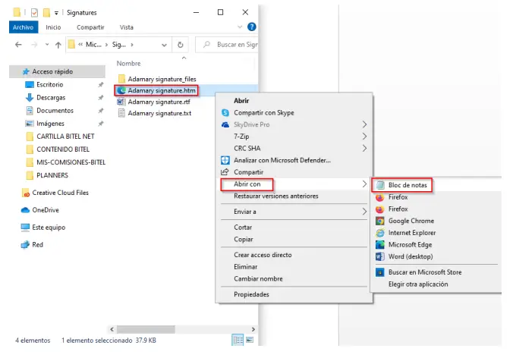Open Documentos in quick access

55,111
